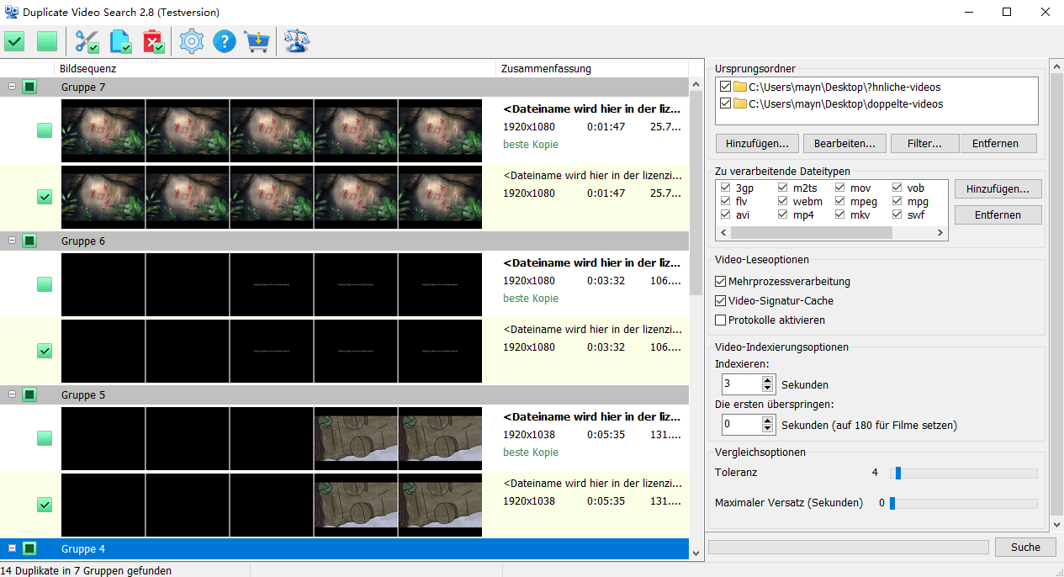Click Hinzufügen under Ursprungsordner

coord(757,144)
